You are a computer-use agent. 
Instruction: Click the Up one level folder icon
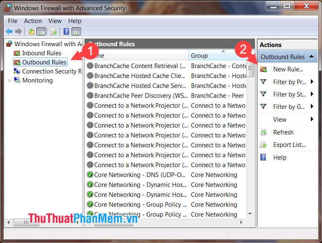point(31,31)
